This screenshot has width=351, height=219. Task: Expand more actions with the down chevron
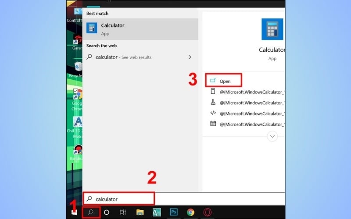[272, 136]
